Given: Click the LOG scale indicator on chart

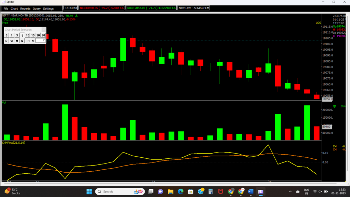Looking at the screenshot, I should [x=318, y=23].
